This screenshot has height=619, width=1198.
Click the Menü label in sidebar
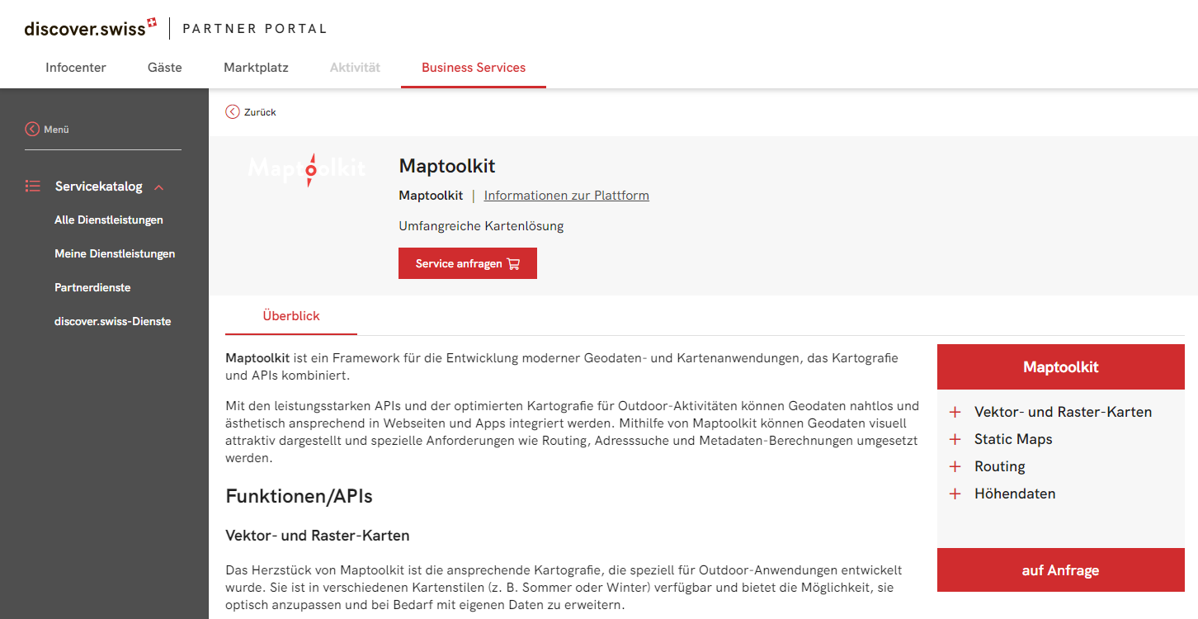(x=56, y=130)
